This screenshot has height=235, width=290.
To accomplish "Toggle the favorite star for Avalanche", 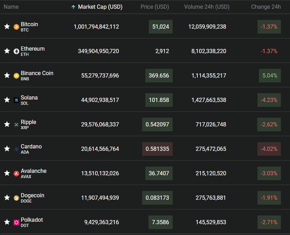I will 7,173.
